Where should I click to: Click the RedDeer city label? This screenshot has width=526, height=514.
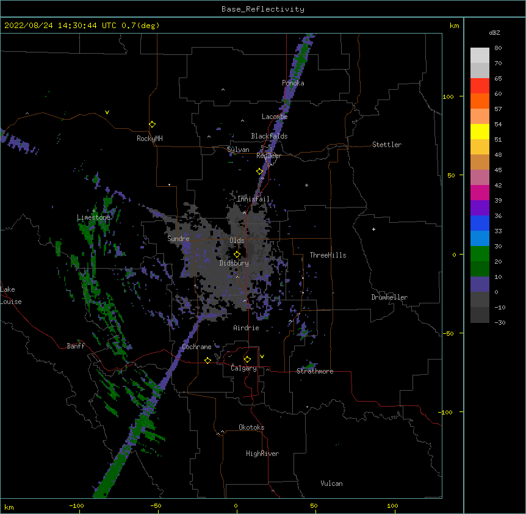[x=269, y=156]
